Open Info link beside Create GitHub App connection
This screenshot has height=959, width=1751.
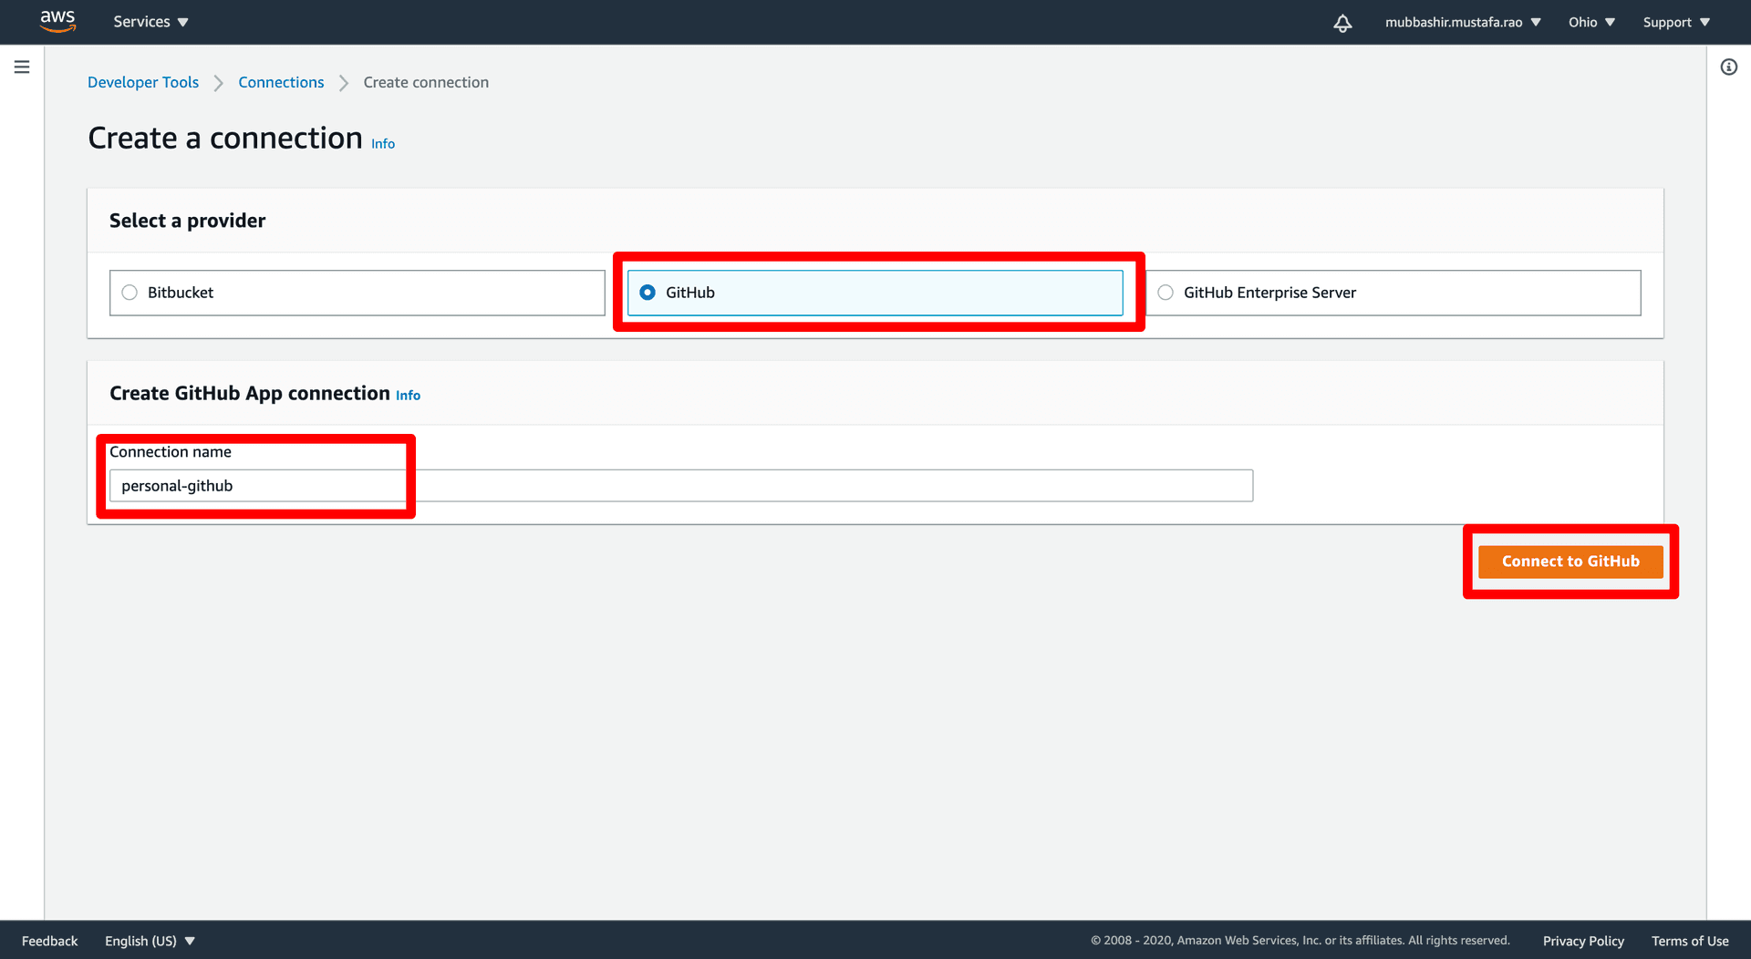coord(408,395)
